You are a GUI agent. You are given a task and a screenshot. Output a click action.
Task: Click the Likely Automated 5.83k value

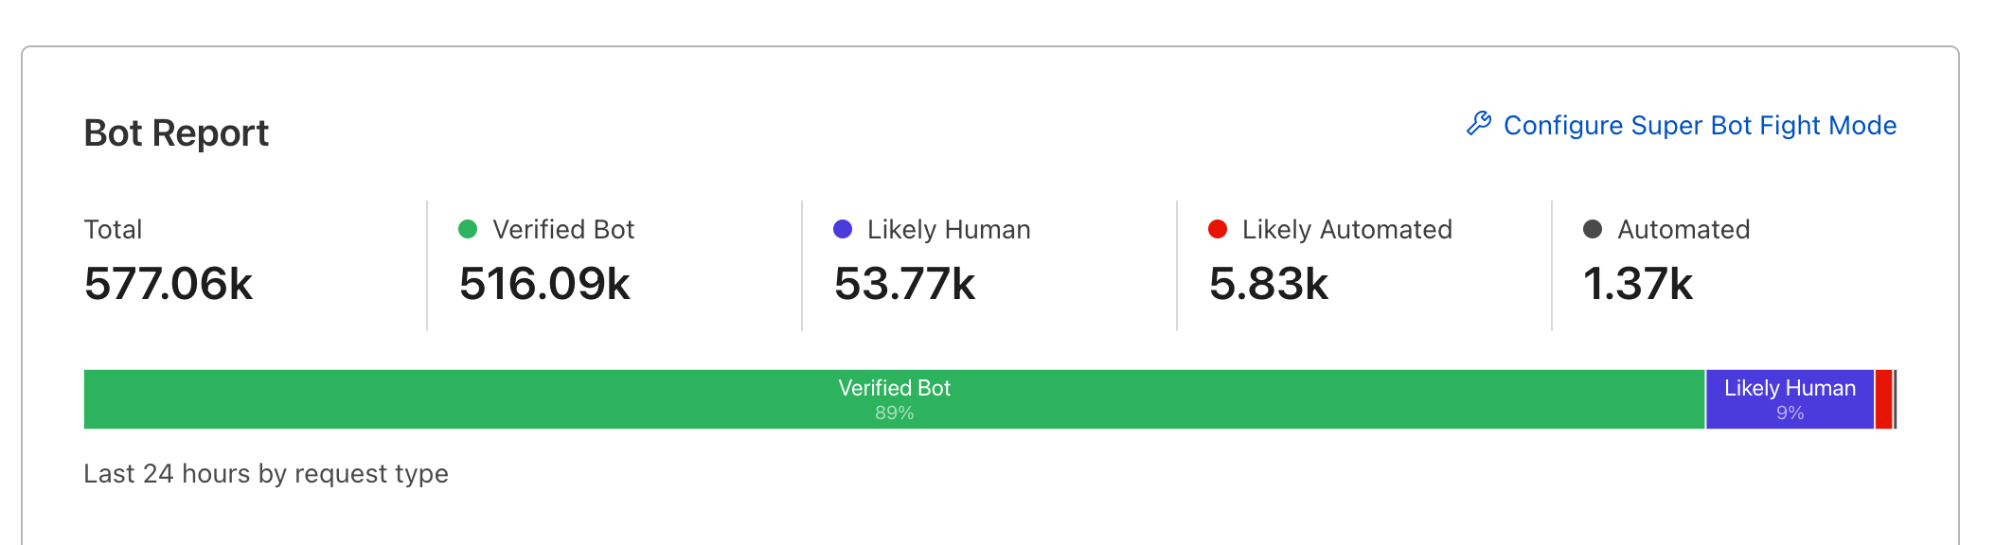(1269, 284)
